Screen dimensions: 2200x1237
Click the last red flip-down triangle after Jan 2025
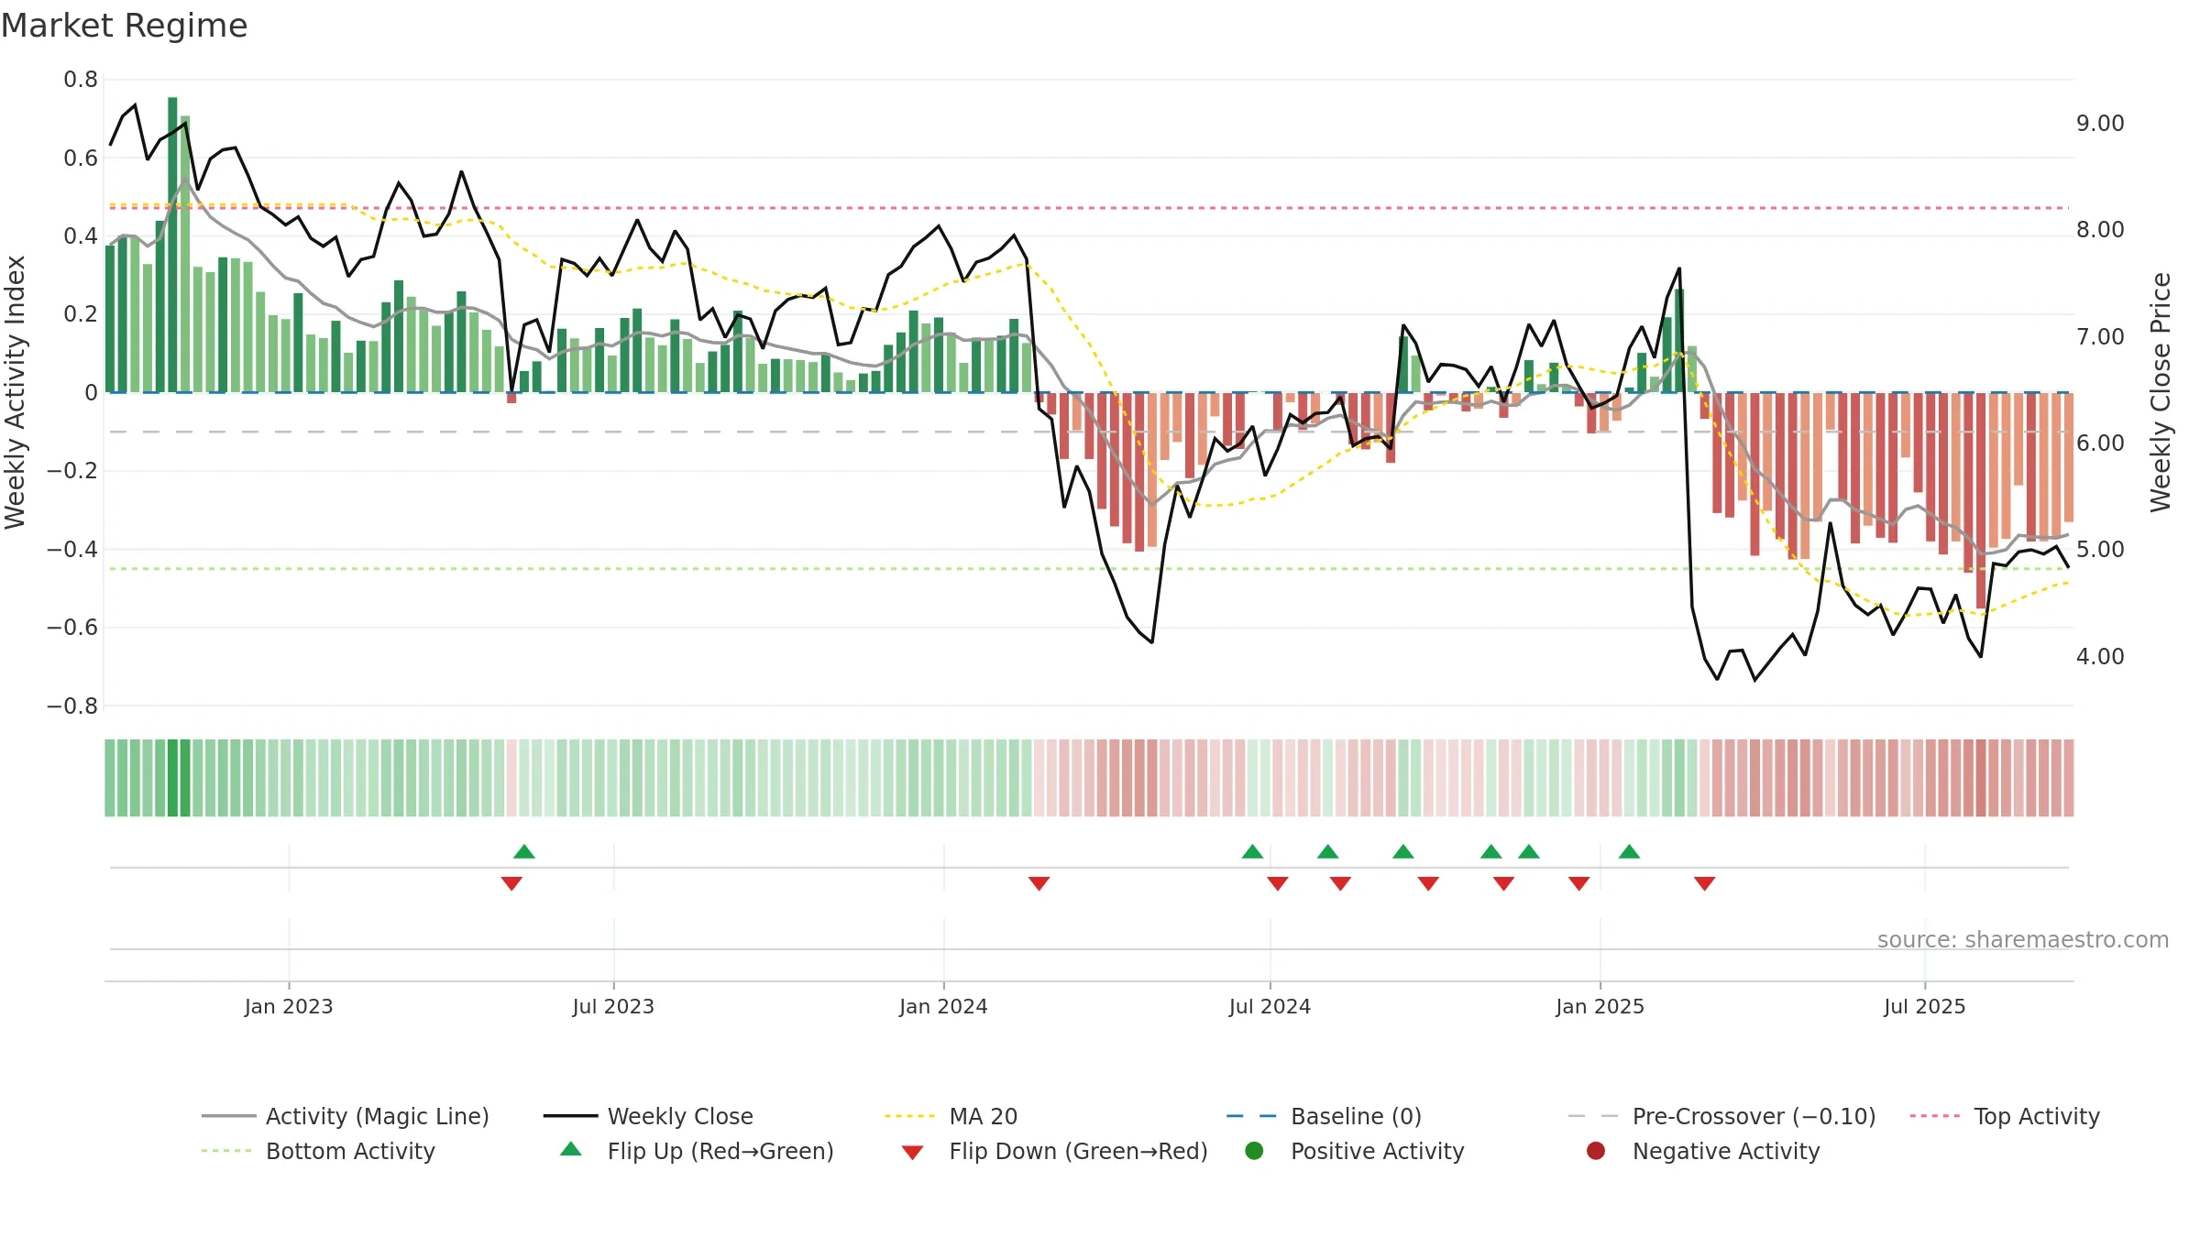point(1704,883)
